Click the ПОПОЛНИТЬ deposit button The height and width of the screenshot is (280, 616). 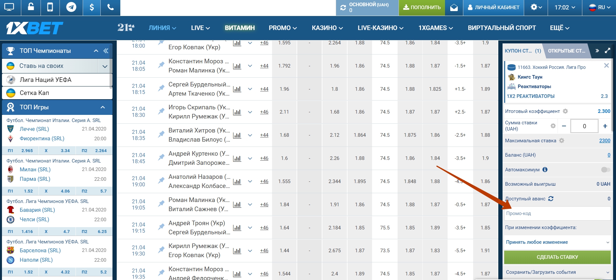[422, 8]
